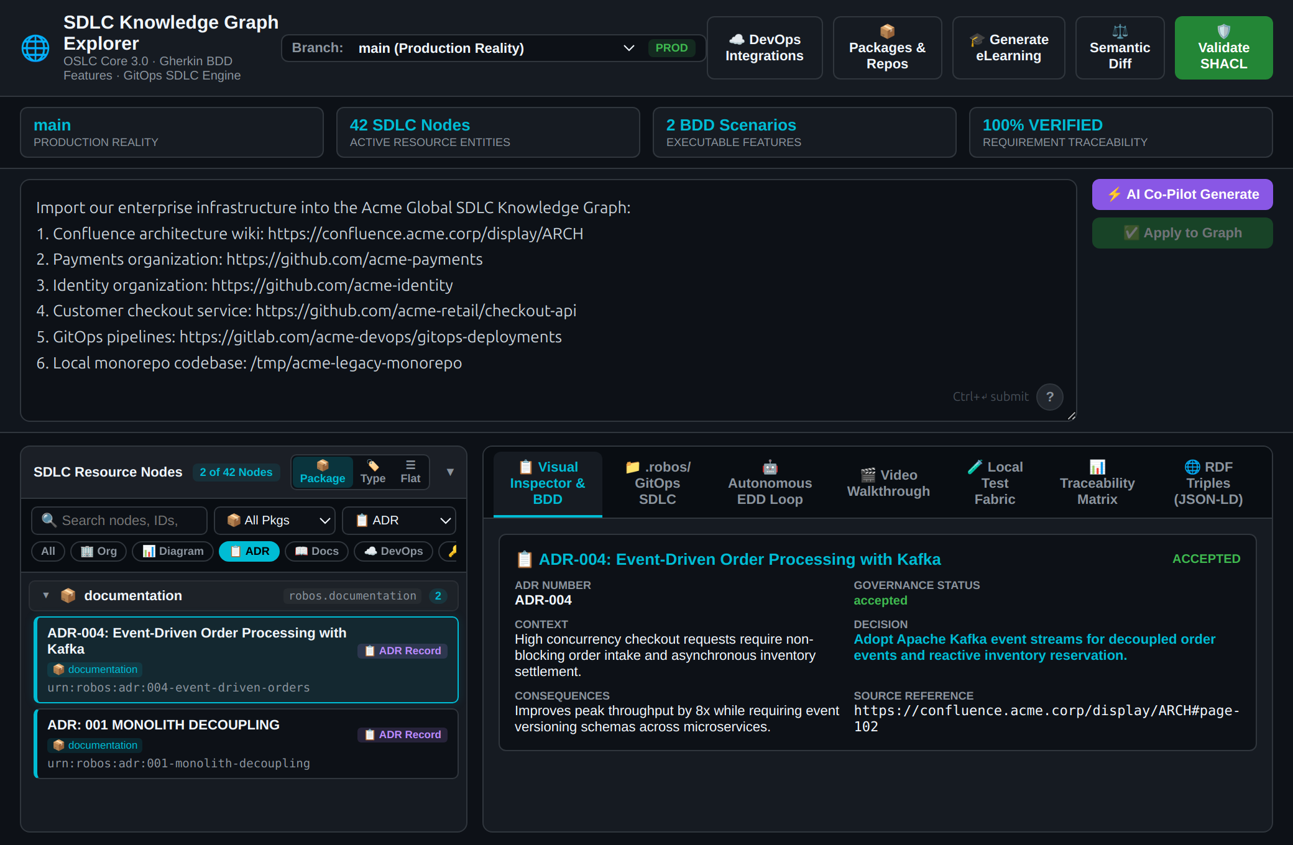
Task: Click urn:robos:adr:004-event-driven-orders text
Action: 178,688
